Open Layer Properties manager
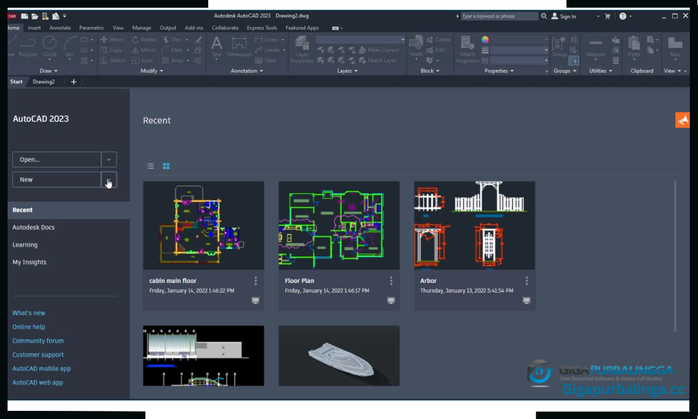This screenshot has width=698, height=419. click(302, 49)
